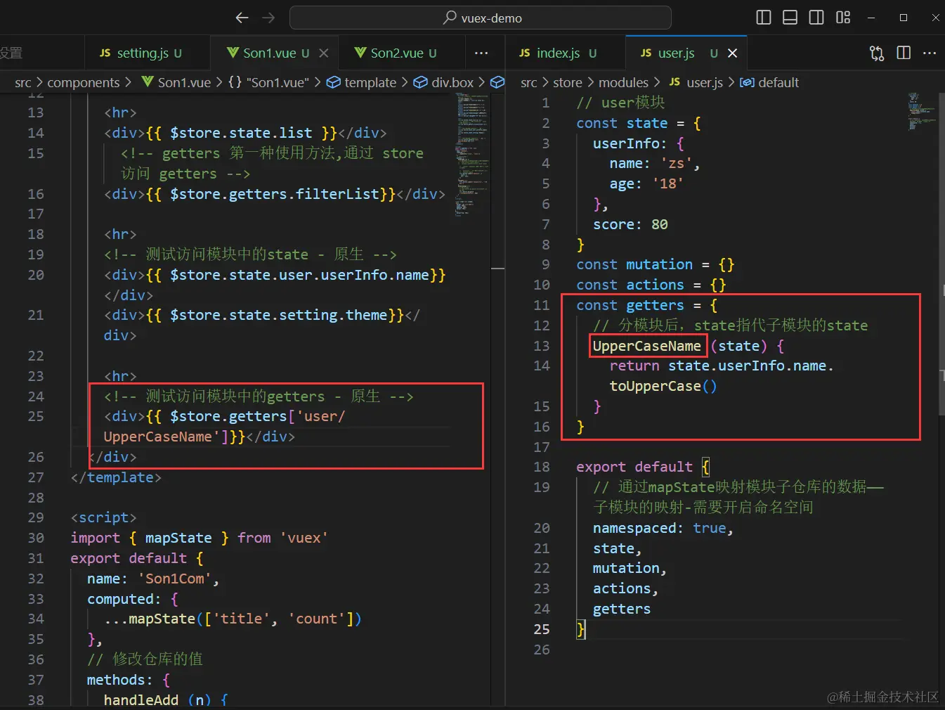This screenshot has width=945, height=710.
Task: Click the default symbol breadcrumb
Action: click(x=778, y=83)
